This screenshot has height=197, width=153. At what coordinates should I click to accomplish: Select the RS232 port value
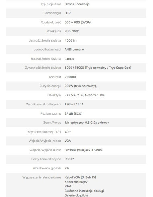(69, 159)
